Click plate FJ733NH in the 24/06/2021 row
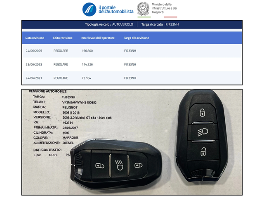The image size is (264, 198). coord(130,78)
